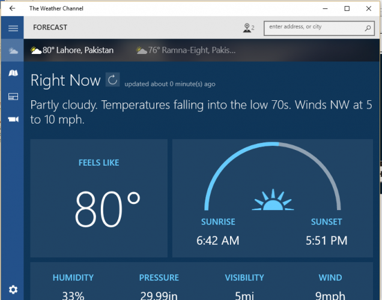Click the back arrow in title bar
382x300 pixels.
12,8
